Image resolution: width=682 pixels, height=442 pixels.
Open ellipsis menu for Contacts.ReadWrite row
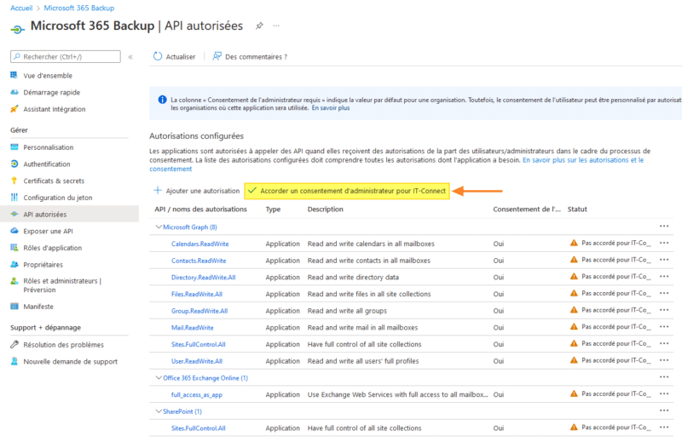pyautogui.click(x=664, y=260)
